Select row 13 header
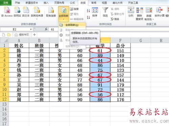This screenshot has height=126, width=169. point(4,104)
